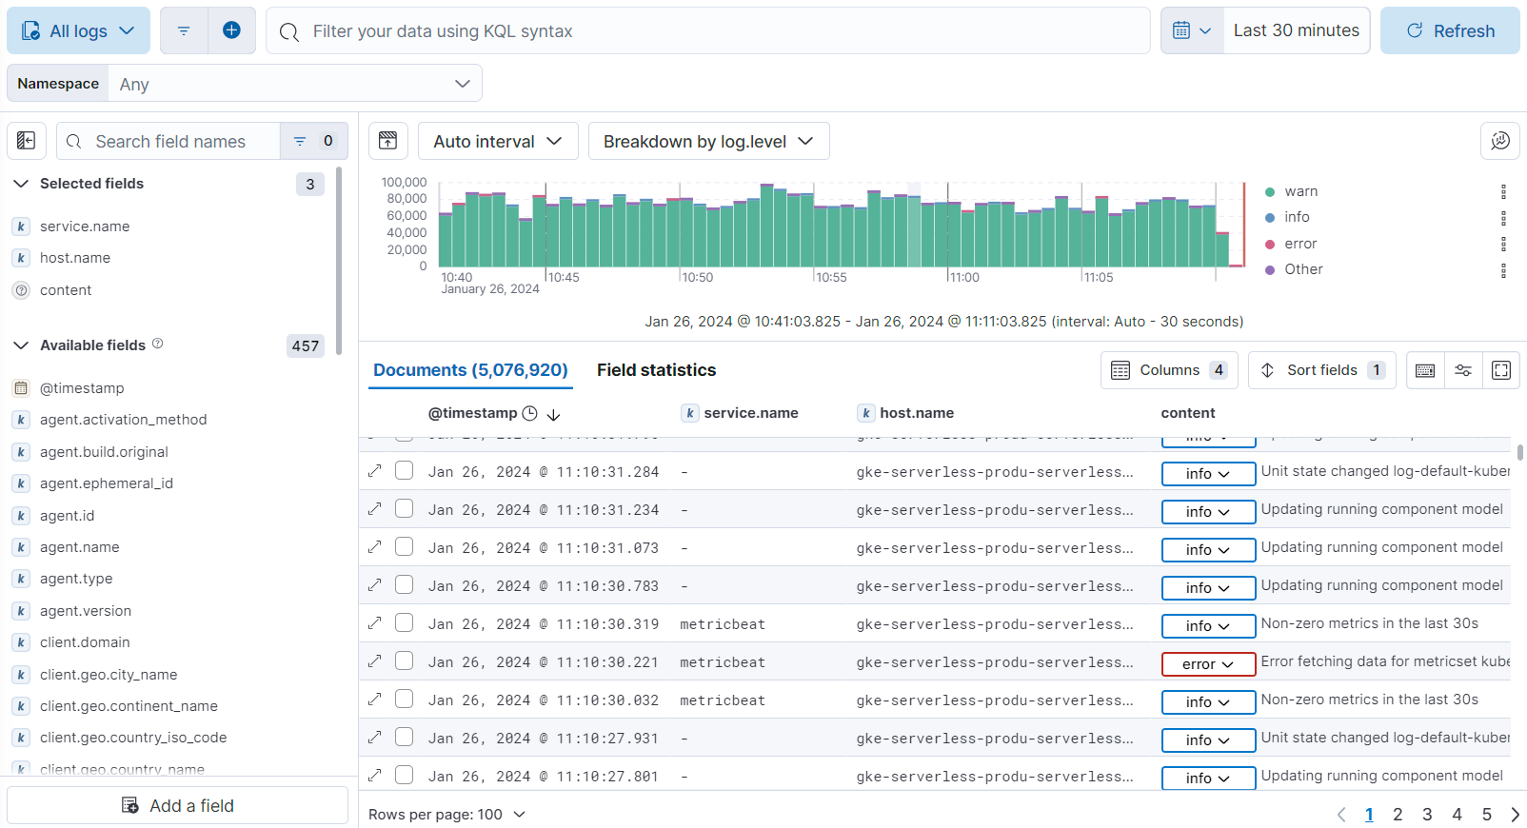Collapse the Selected fields section
1527x828 pixels.
tap(21, 184)
